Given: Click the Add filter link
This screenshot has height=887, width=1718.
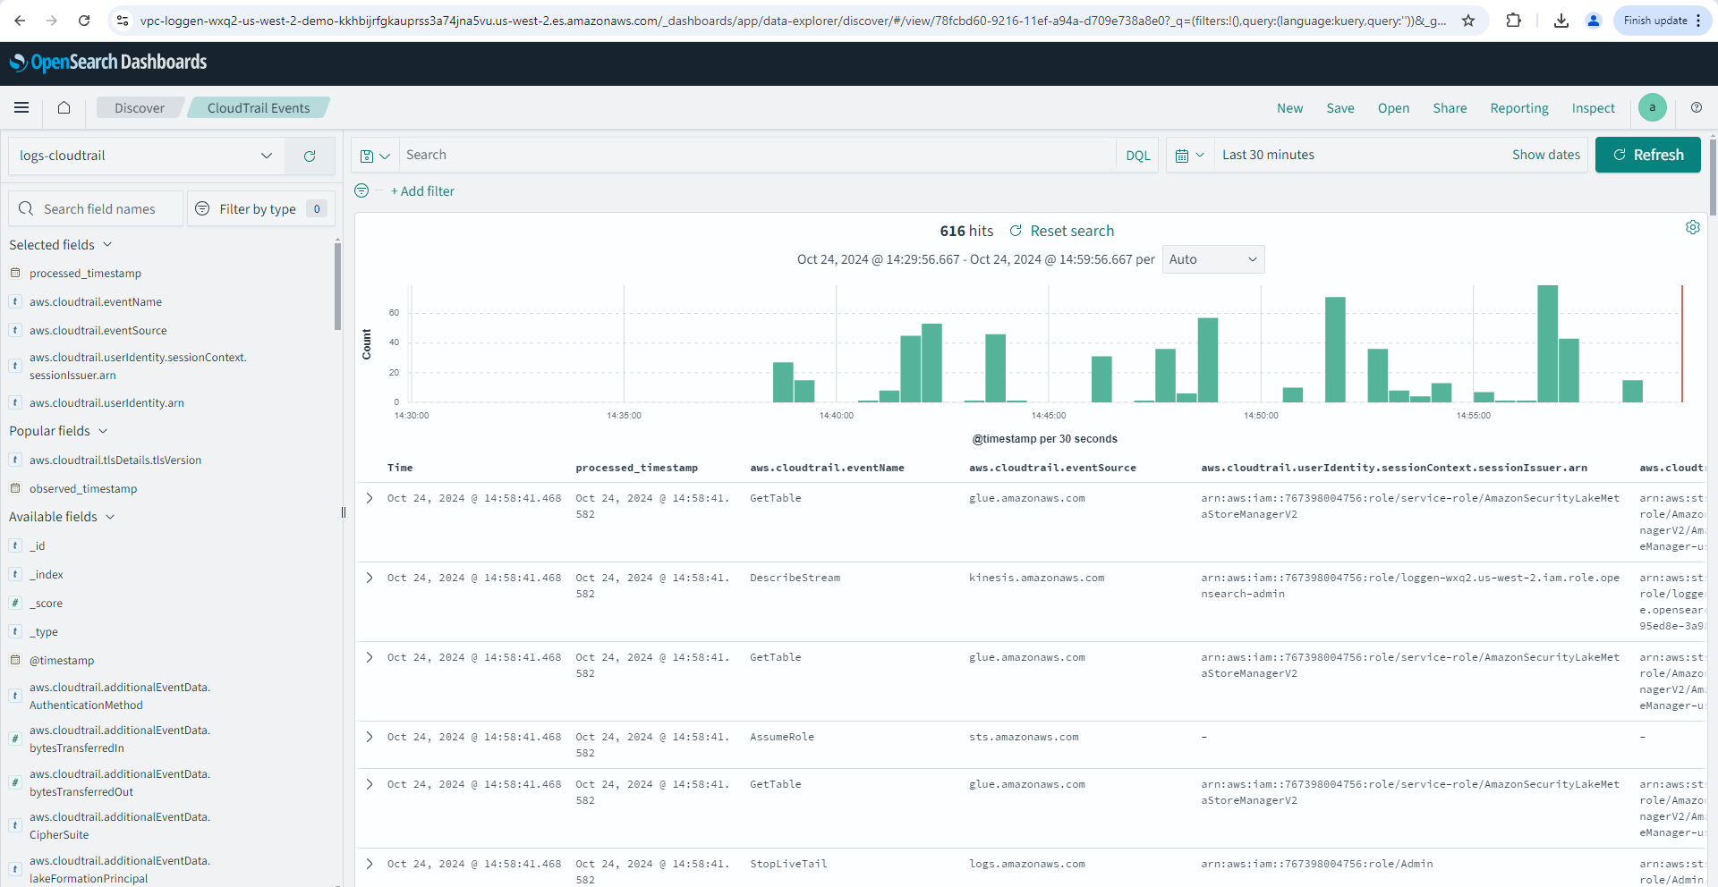Looking at the screenshot, I should (422, 191).
